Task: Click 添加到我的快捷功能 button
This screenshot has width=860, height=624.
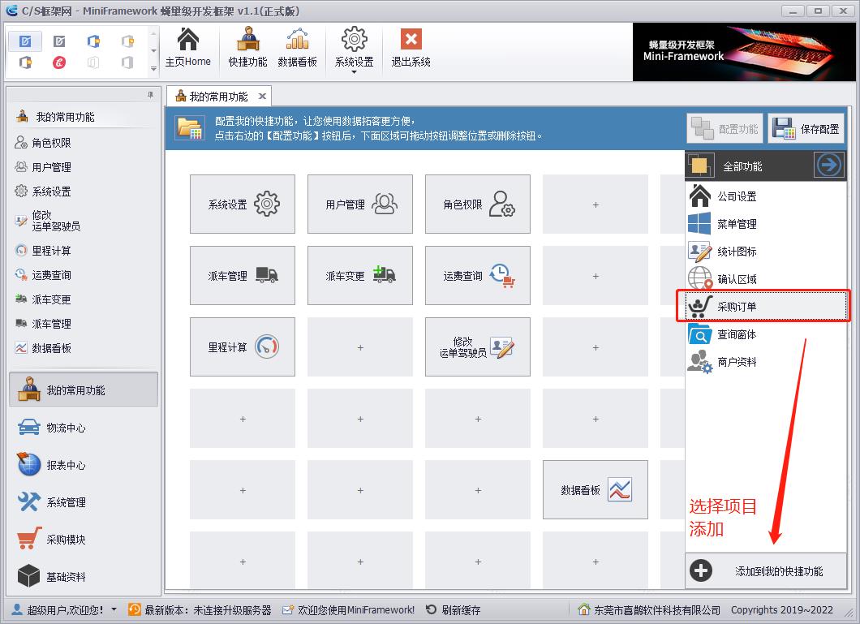Action: (x=766, y=571)
